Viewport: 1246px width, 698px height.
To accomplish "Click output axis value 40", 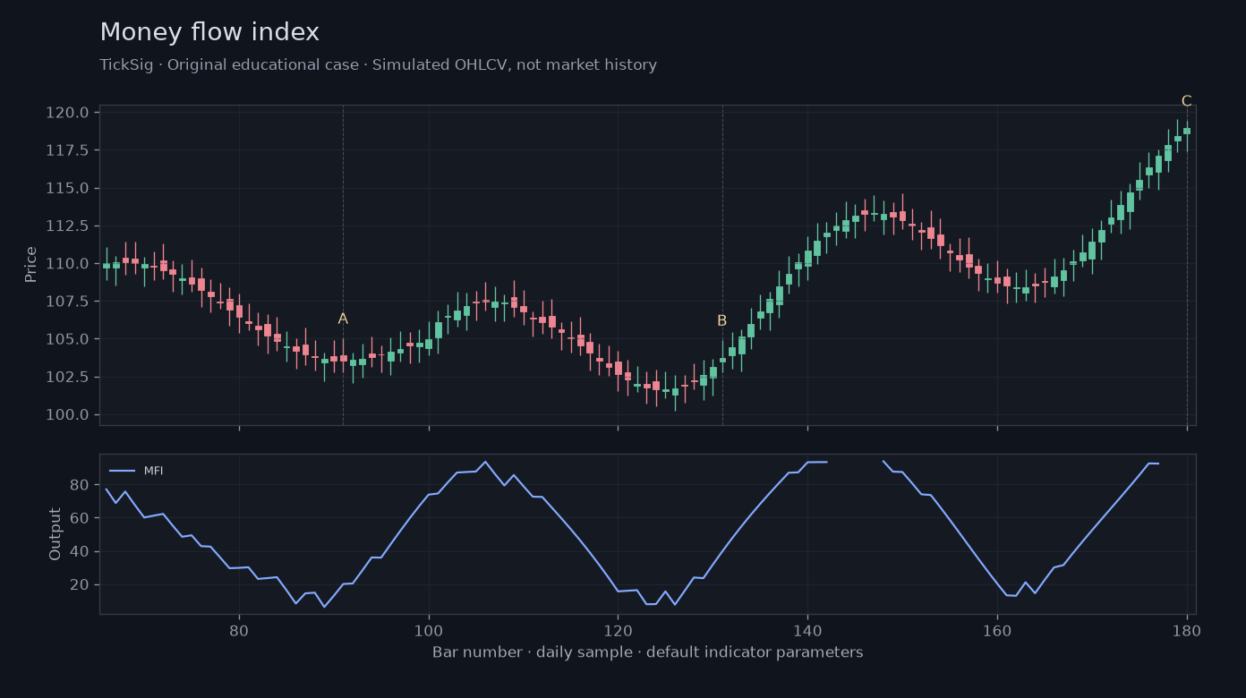I will [x=81, y=551].
